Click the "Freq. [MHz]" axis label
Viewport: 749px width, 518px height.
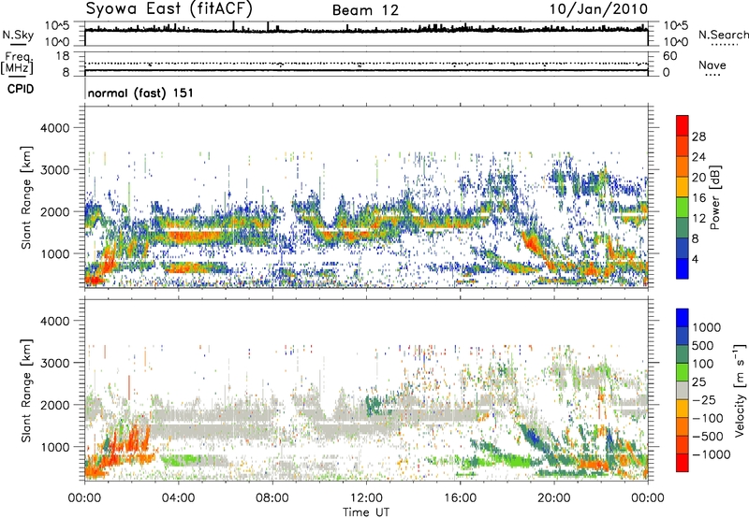(17, 63)
